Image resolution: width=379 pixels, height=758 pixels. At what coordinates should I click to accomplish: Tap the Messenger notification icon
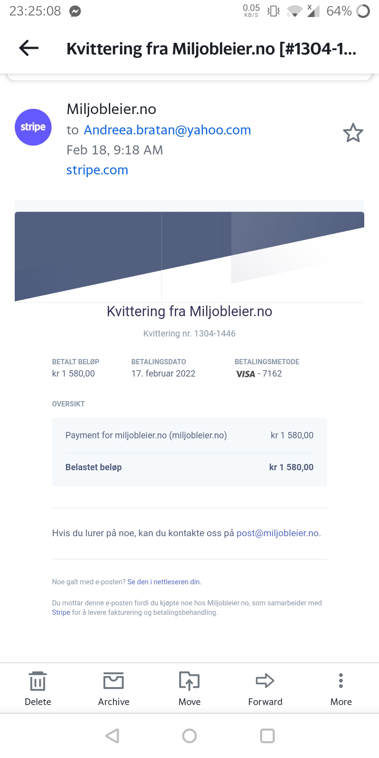click(75, 12)
